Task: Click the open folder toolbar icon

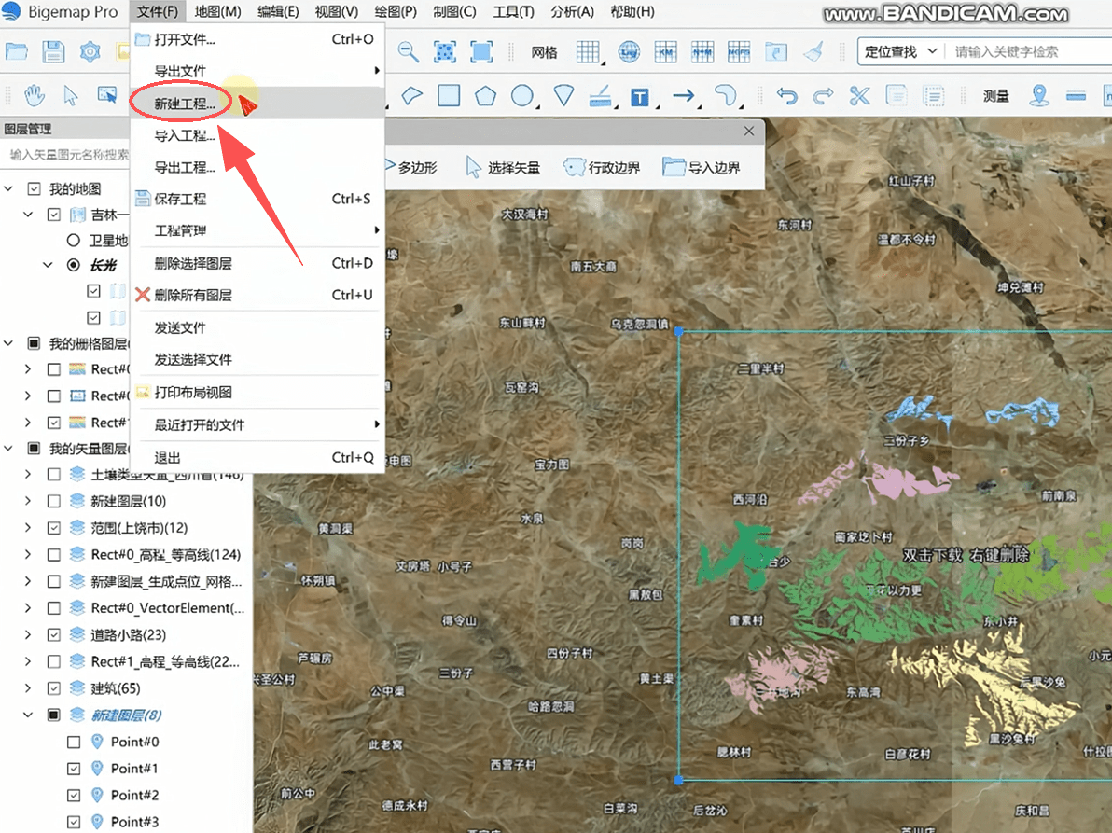Action: [16, 51]
